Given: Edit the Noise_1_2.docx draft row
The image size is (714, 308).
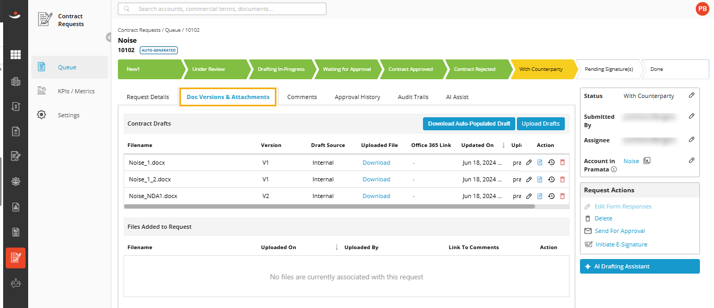Looking at the screenshot, I should click(529, 179).
